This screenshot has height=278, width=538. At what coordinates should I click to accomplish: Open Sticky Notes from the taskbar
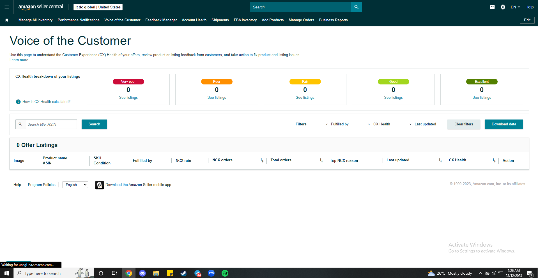tap(170, 273)
